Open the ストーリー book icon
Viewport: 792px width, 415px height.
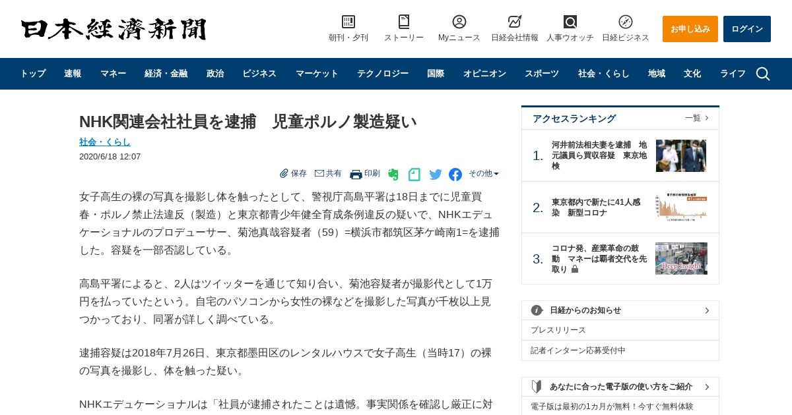(404, 22)
